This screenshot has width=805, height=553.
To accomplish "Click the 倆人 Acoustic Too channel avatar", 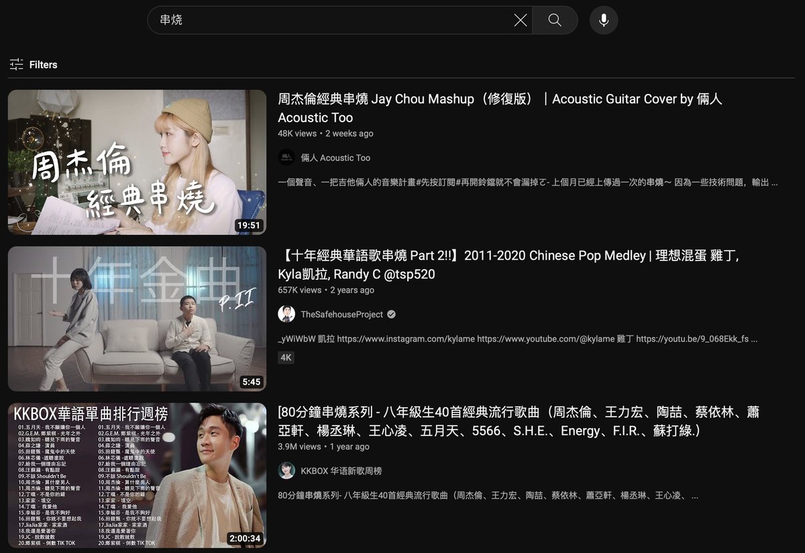I will 286,158.
